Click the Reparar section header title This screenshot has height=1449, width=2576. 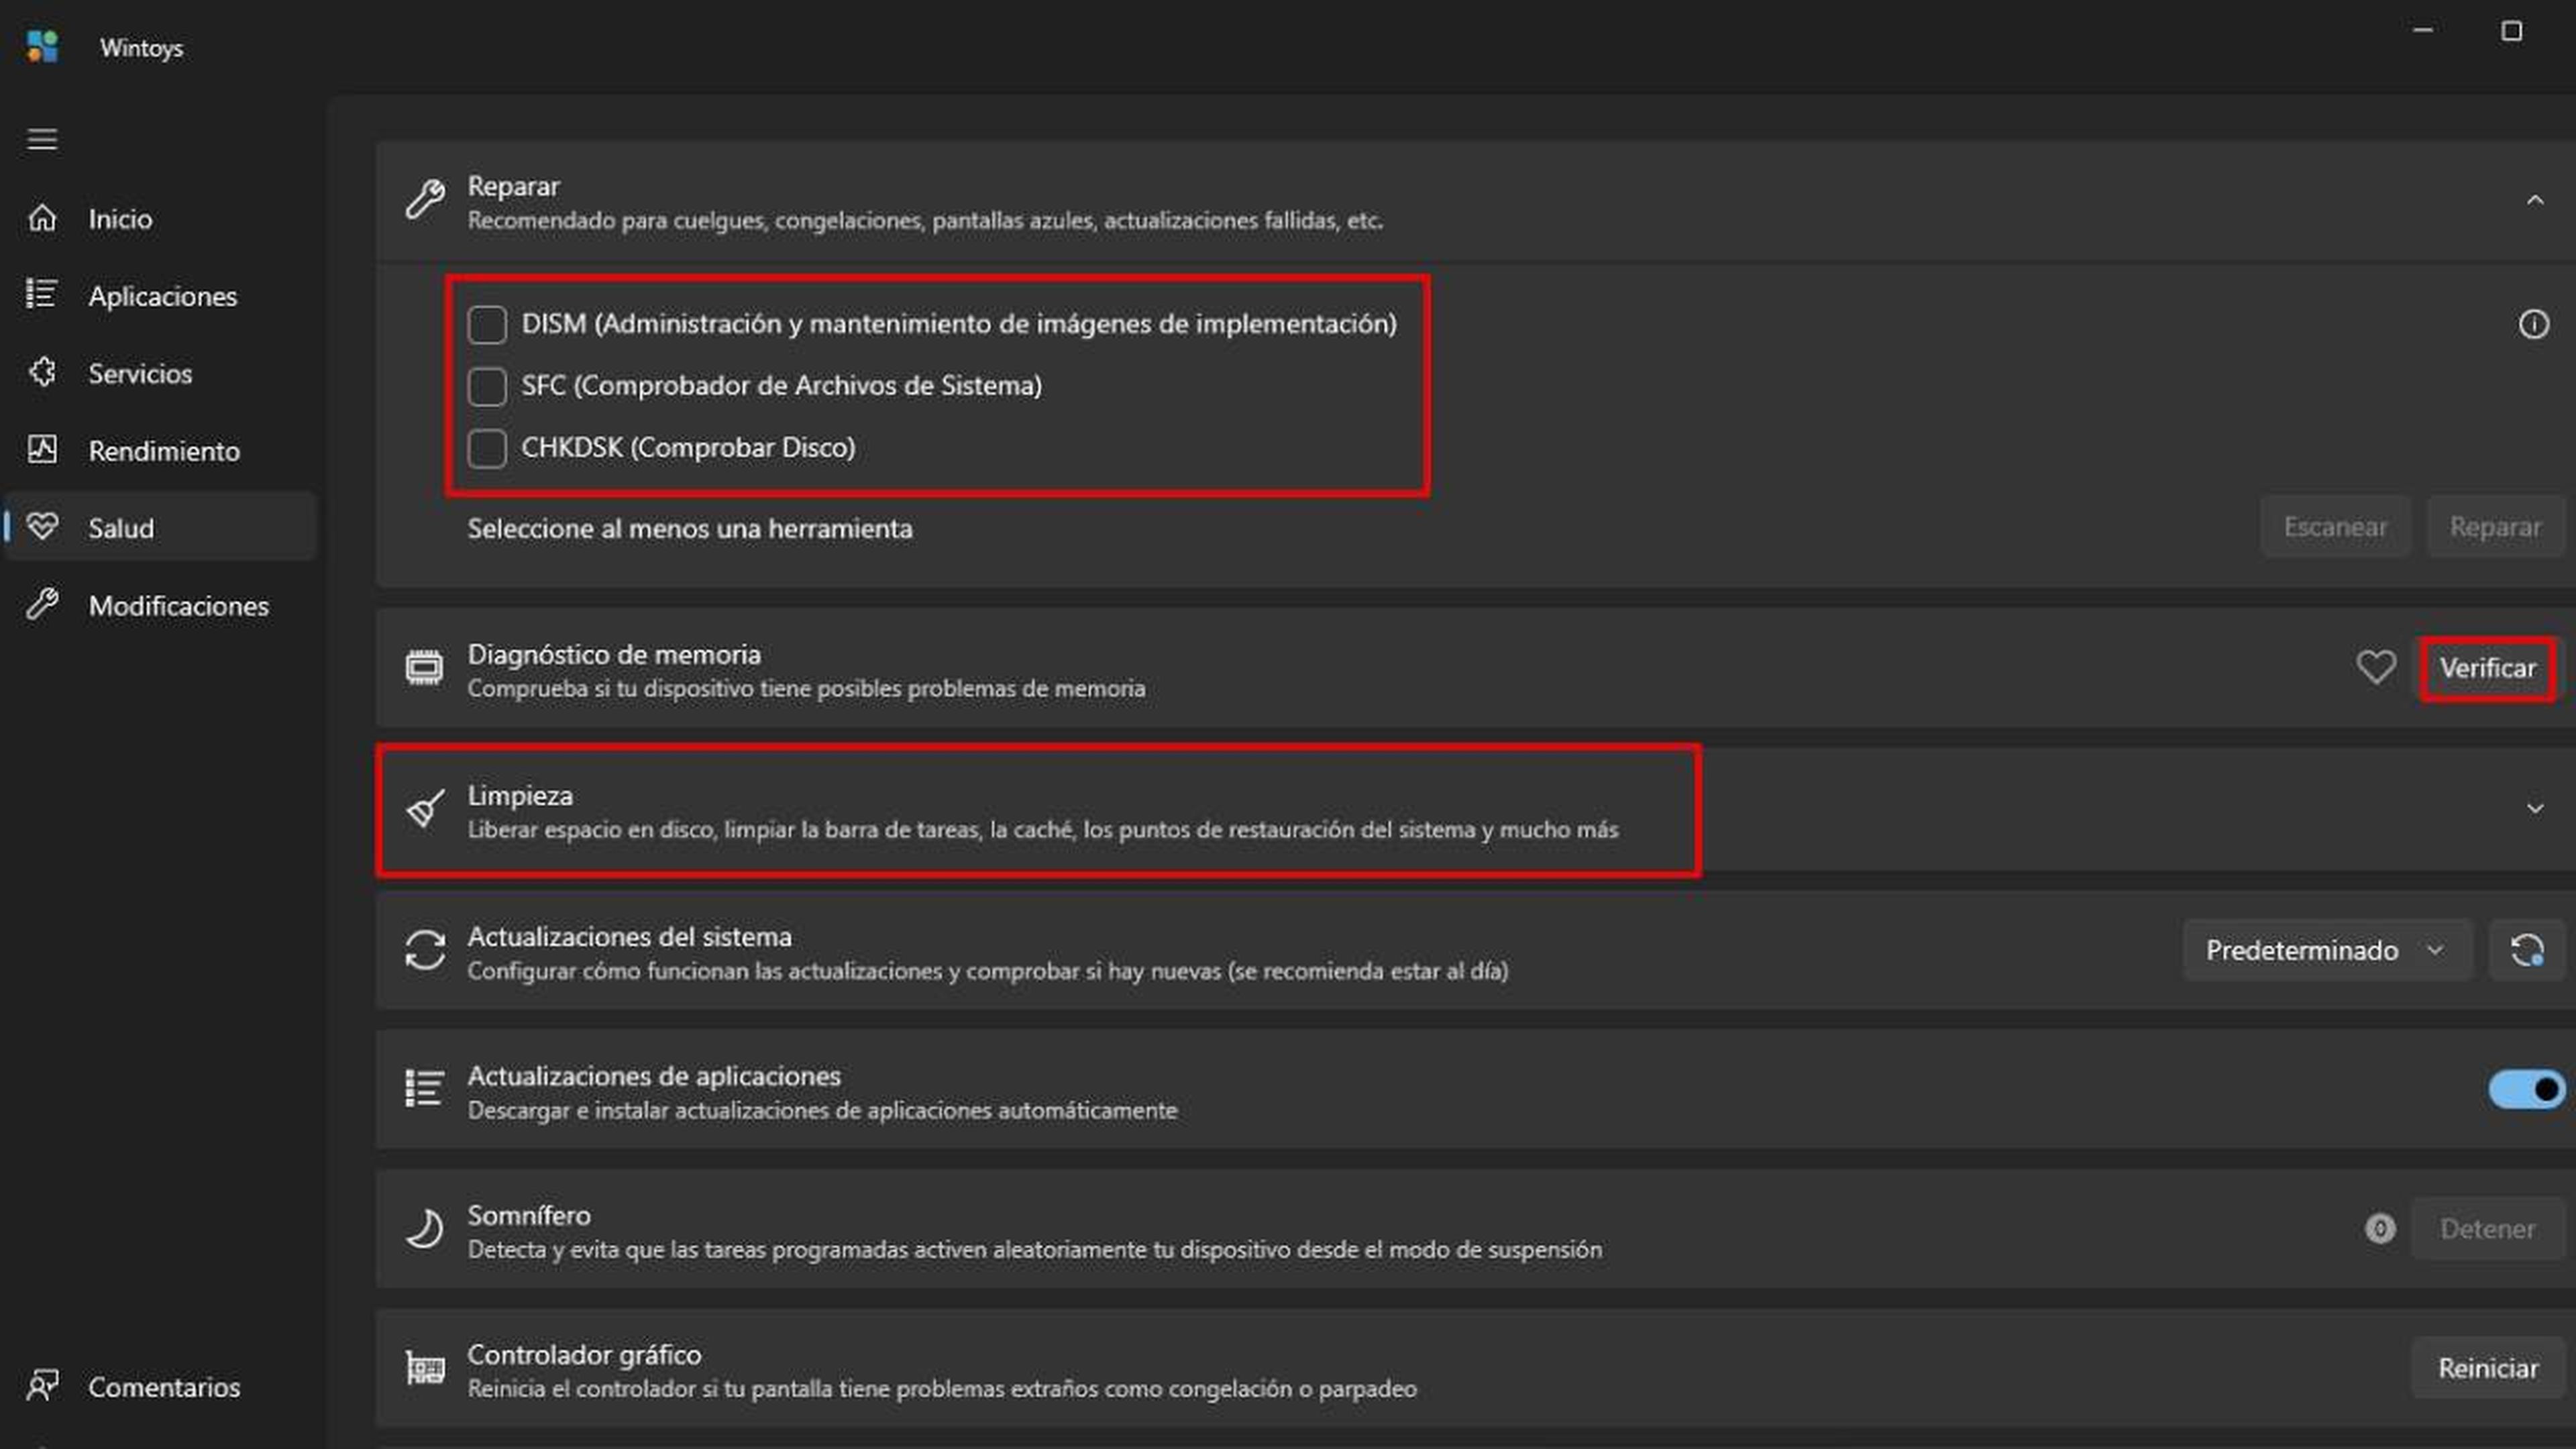pos(513,186)
